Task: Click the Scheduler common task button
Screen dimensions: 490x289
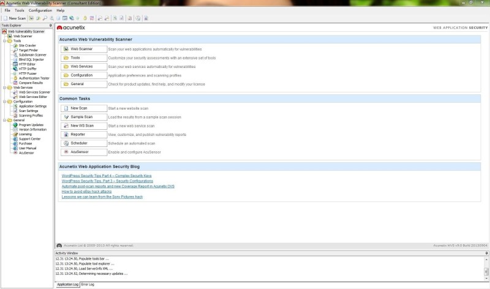Action: tap(84, 143)
